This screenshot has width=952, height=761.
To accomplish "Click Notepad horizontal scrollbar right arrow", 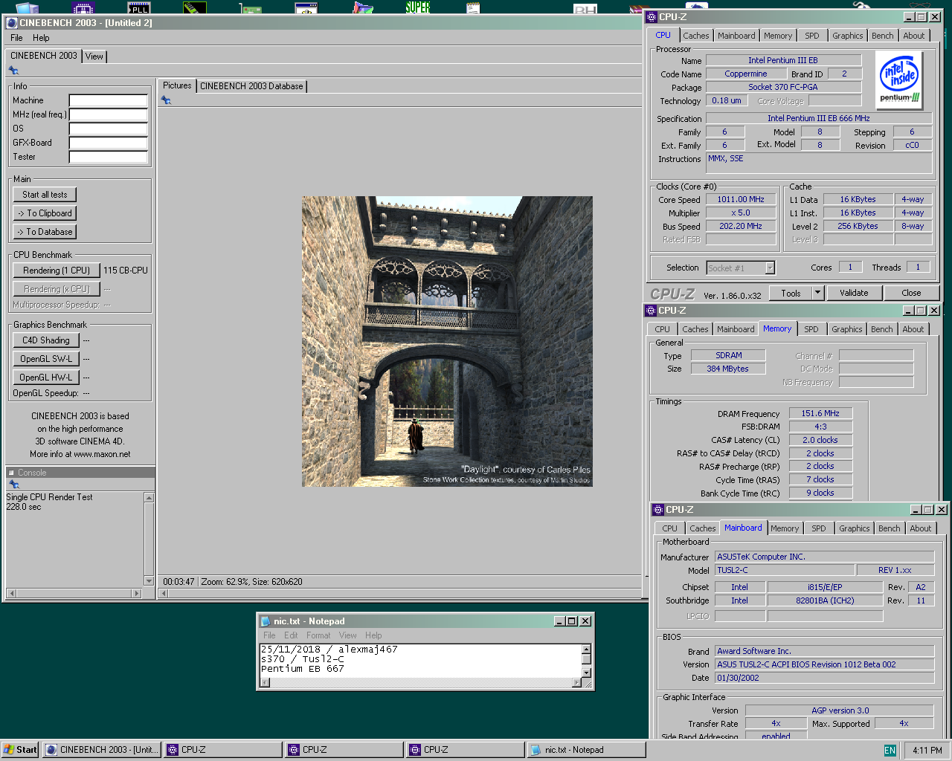I will point(576,683).
